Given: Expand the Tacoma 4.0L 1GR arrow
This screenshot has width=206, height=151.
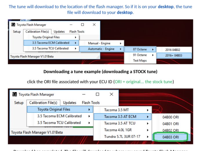Looking at the screenshot, I should 147,130.
